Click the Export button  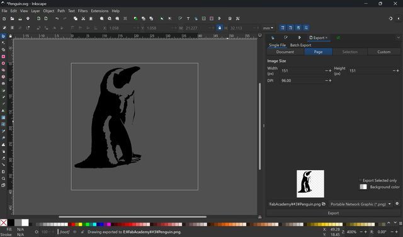(x=333, y=213)
